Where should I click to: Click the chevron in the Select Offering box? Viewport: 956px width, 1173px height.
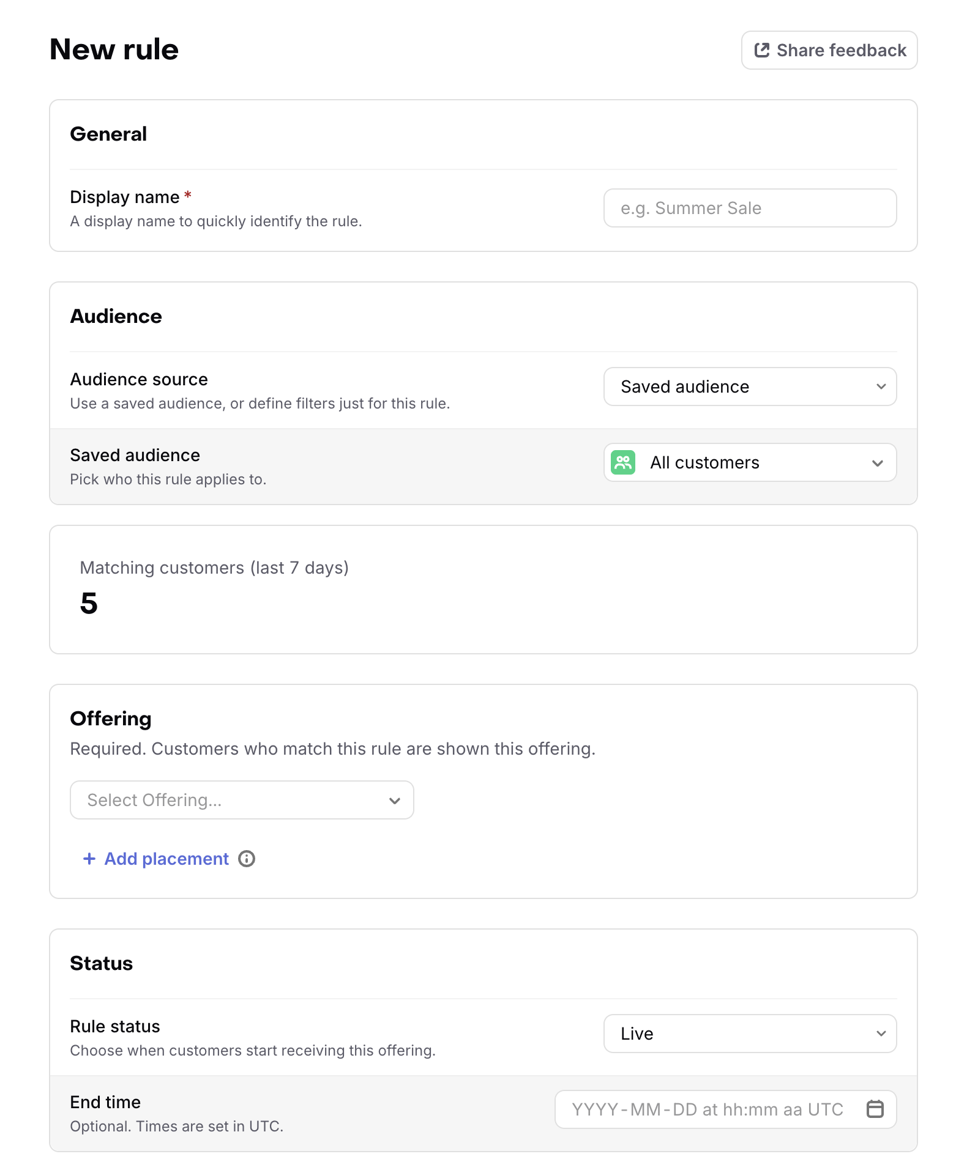point(395,800)
